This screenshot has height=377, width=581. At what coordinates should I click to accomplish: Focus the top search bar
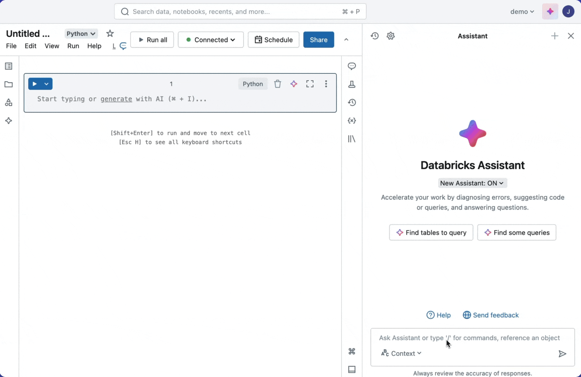click(x=240, y=12)
